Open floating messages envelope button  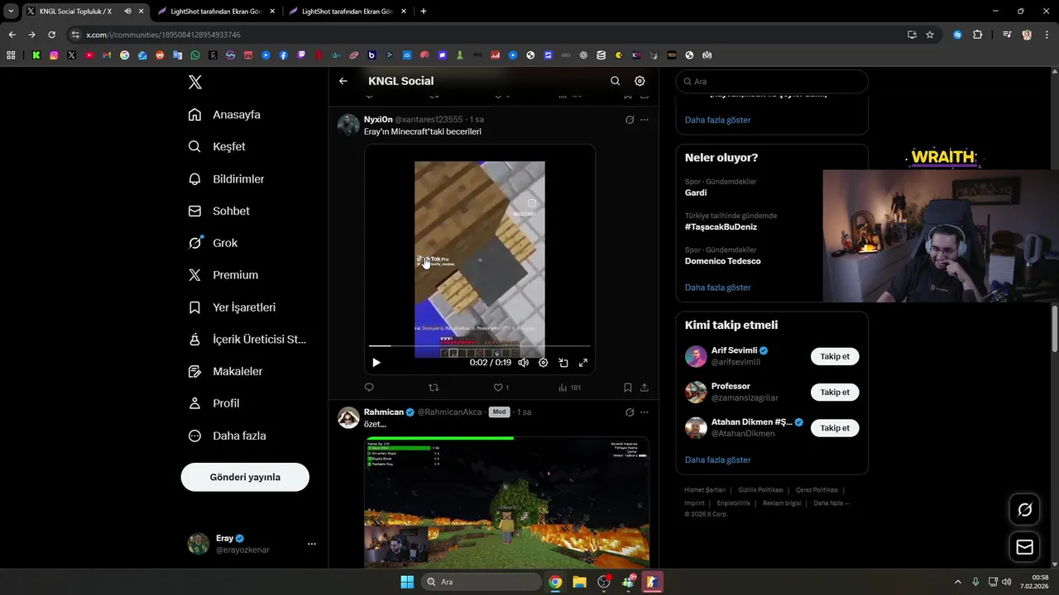click(x=1024, y=547)
